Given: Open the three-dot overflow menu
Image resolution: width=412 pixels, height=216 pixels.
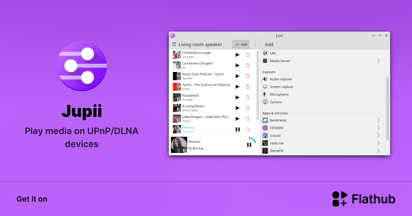Looking at the screenshot, I should pyautogui.click(x=255, y=44).
